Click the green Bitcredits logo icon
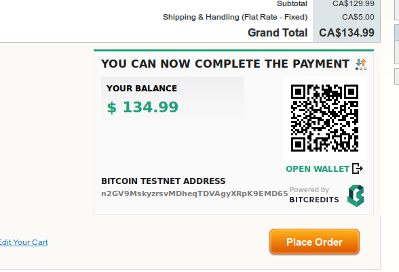 click(x=356, y=196)
